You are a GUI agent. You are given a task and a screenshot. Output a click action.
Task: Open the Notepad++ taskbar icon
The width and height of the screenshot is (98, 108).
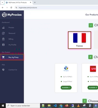tap(43, 106)
